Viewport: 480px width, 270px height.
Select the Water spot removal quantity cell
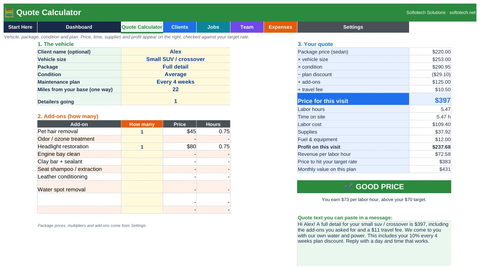[142, 187]
